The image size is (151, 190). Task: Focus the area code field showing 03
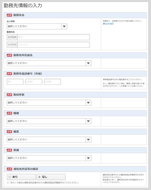point(15,82)
